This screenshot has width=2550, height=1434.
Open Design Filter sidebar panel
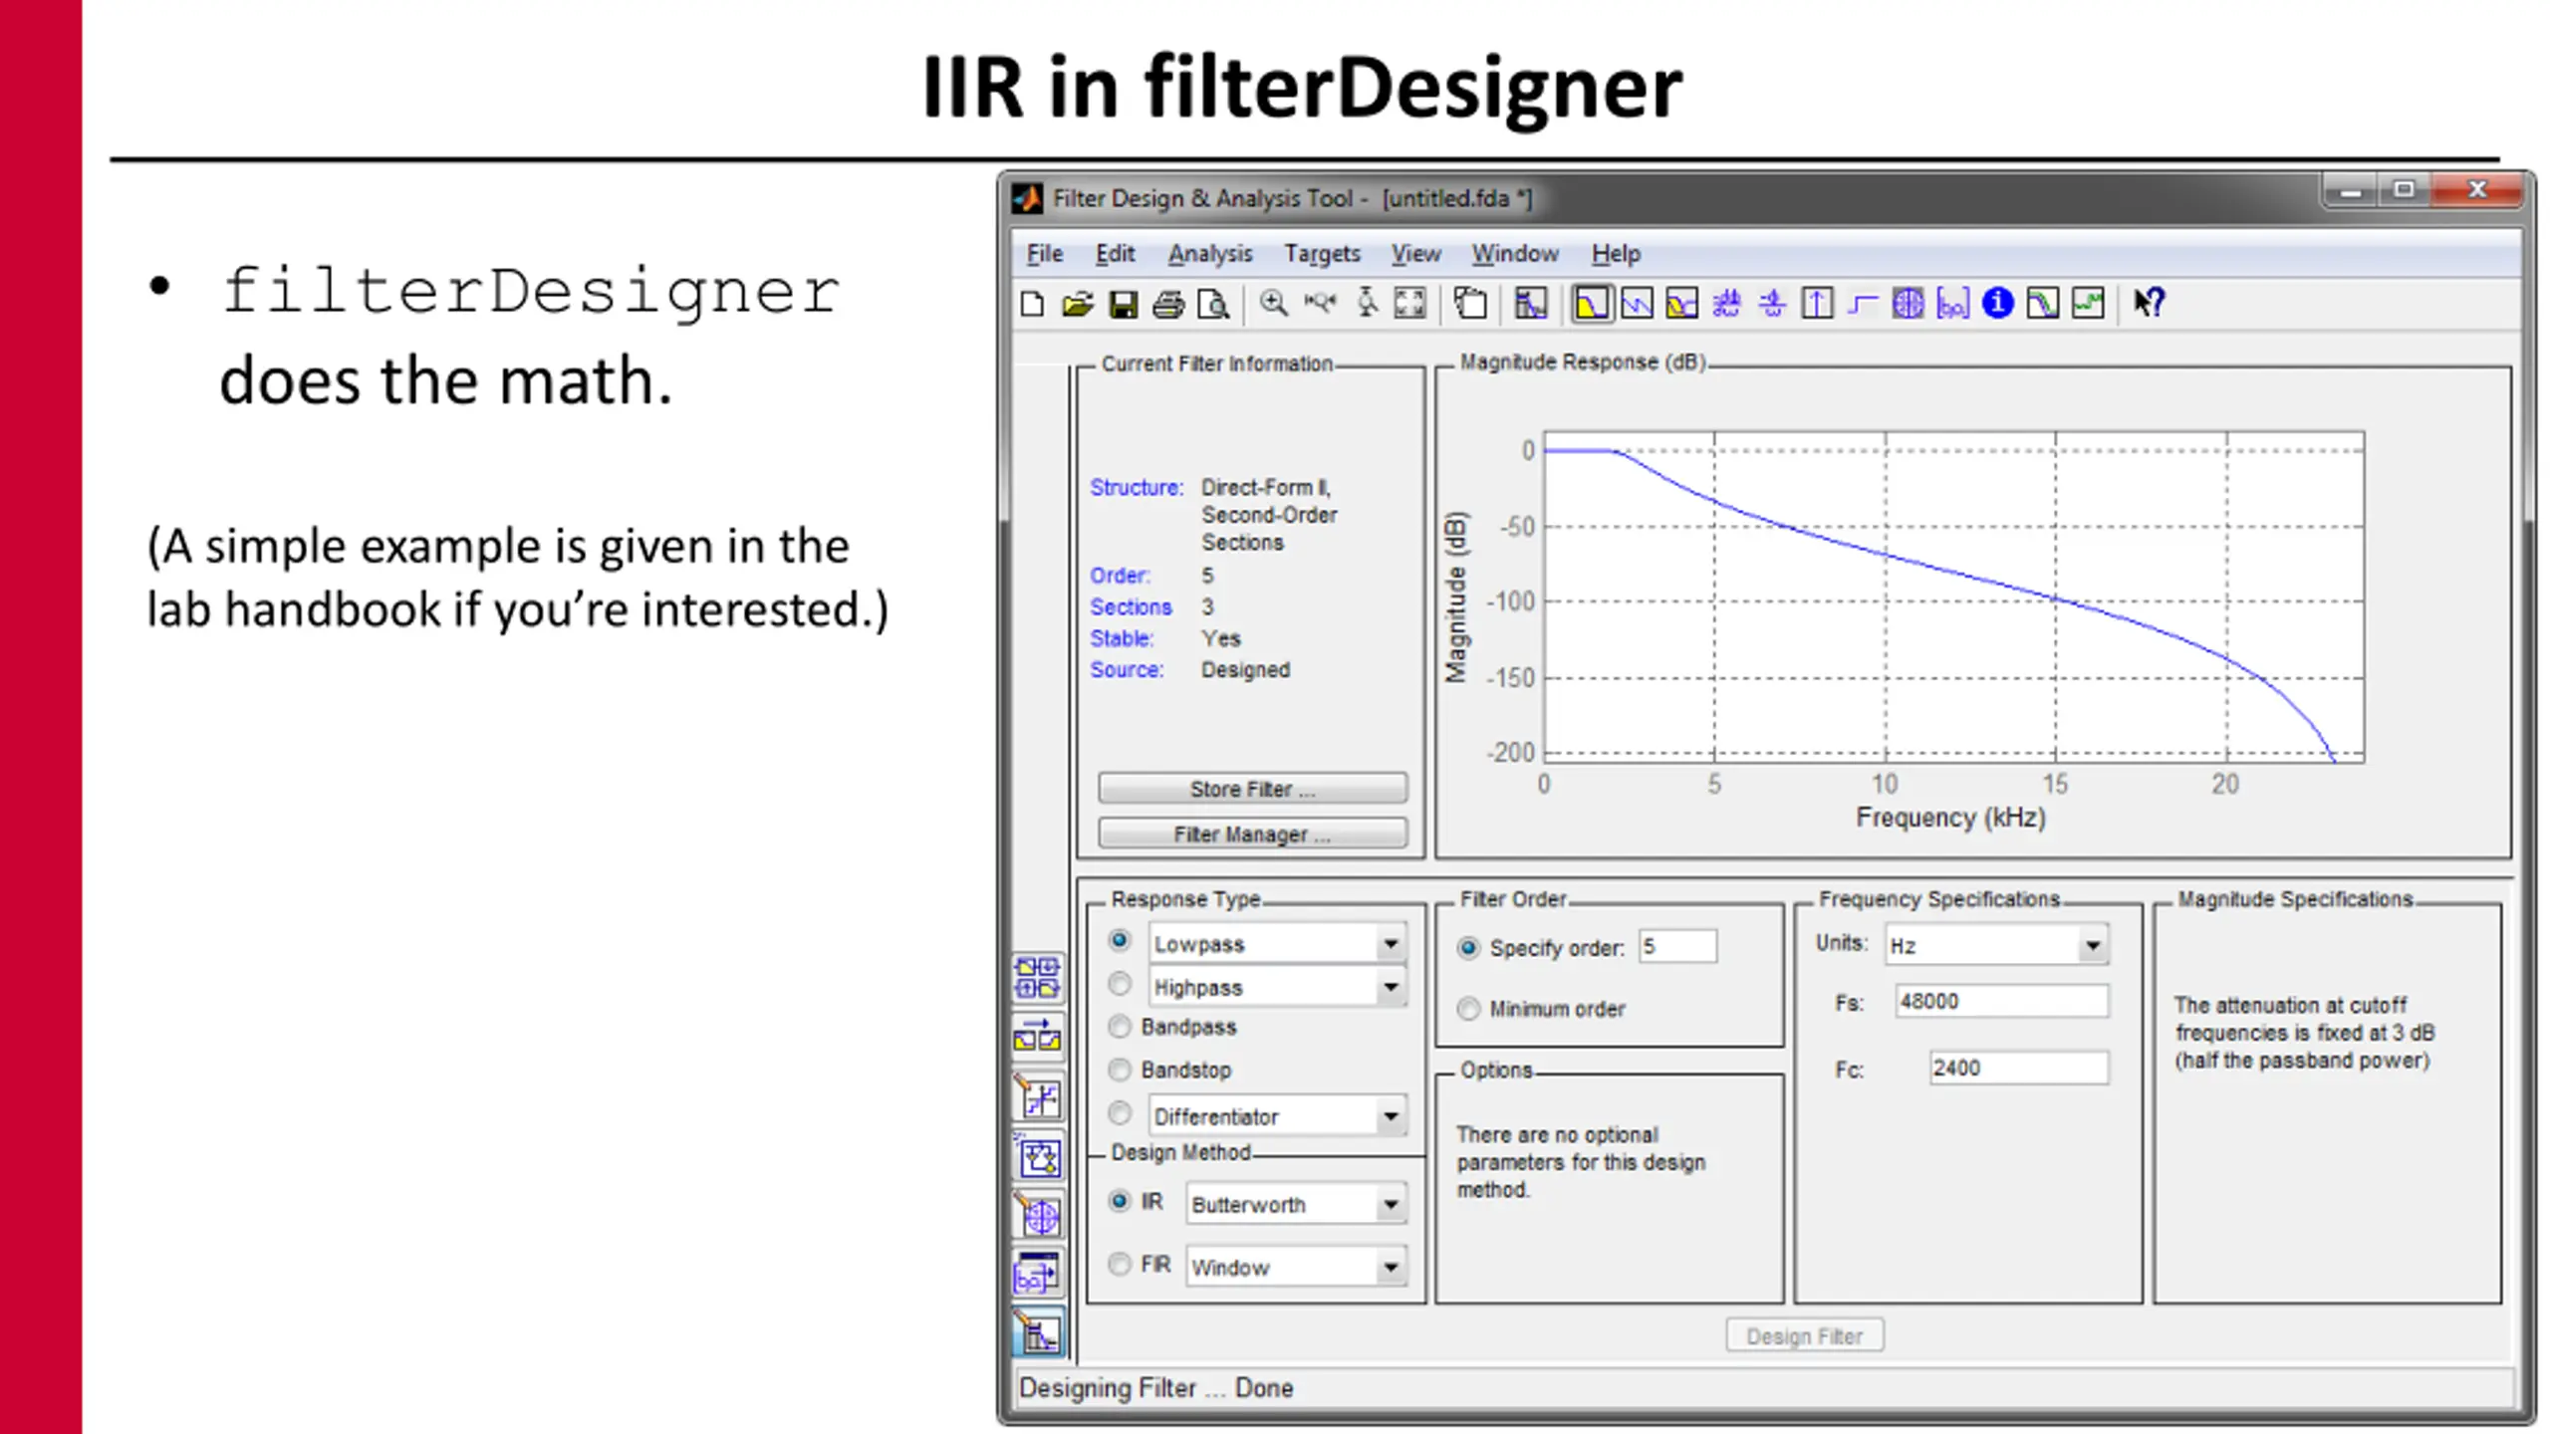[x=1037, y=1332]
